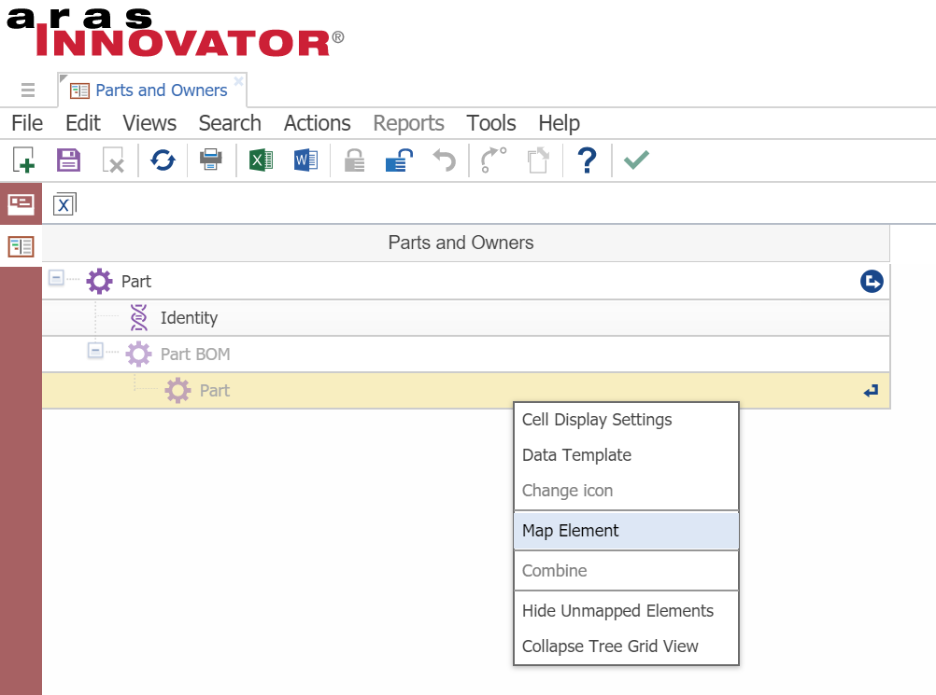
Task: Open Help with the question mark icon
Action: pos(587,160)
